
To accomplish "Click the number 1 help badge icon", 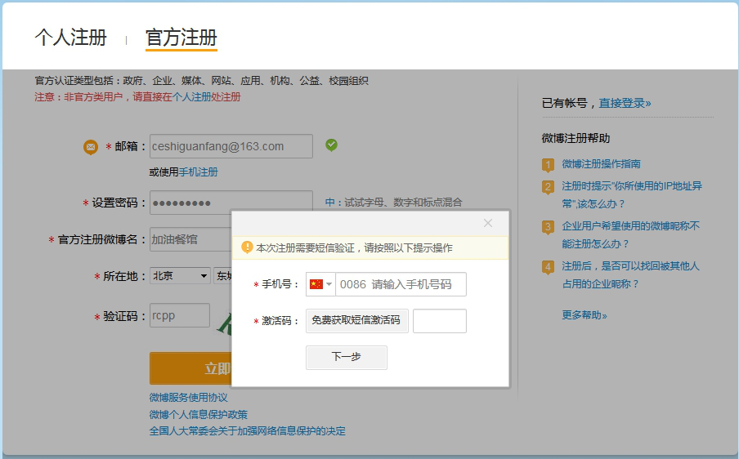I will (x=548, y=165).
